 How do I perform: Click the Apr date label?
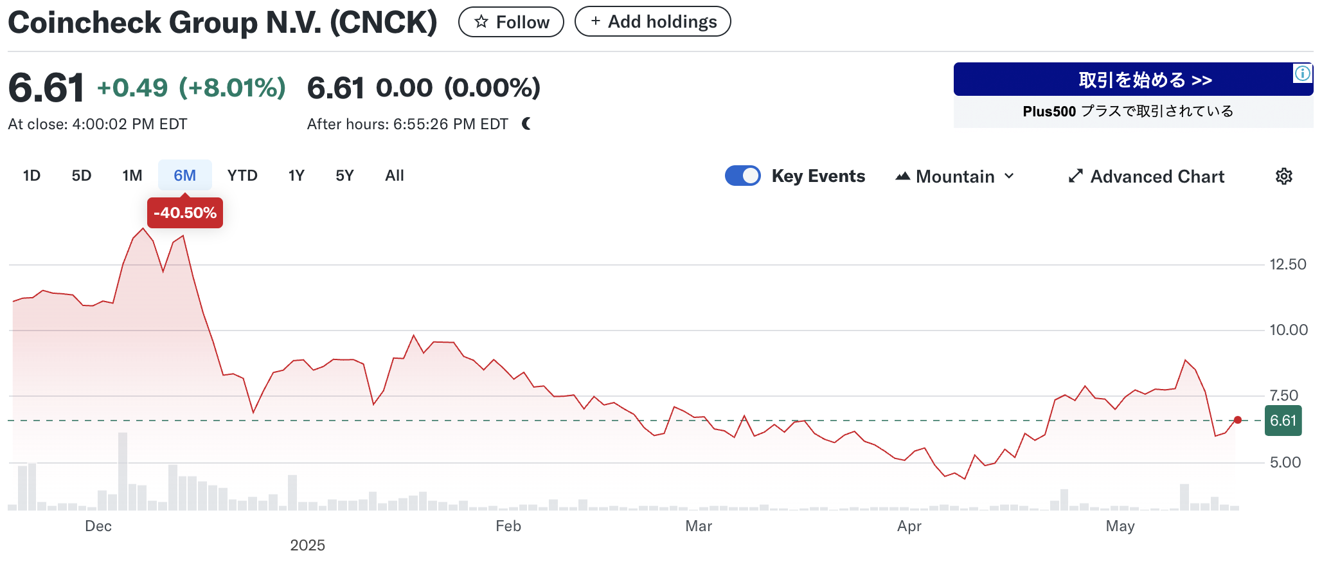pos(909,526)
